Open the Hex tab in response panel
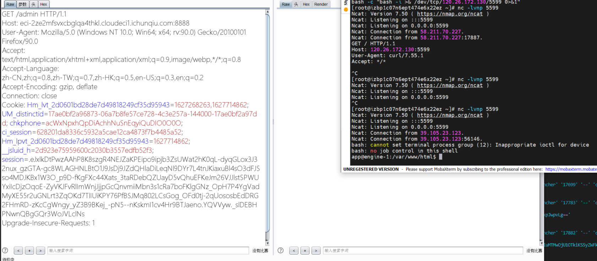Image resolution: width=597 pixels, height=261 pixels. (x=306, y=4)
